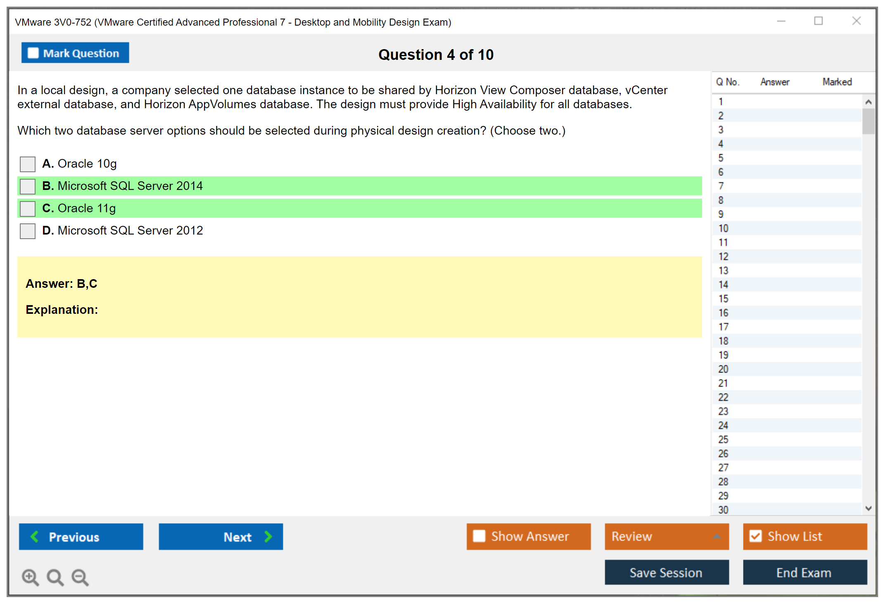Check option A Oracle 10g

28,164
